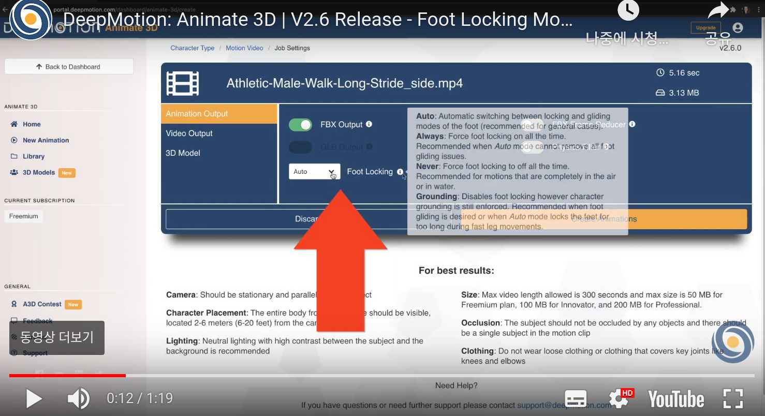Open the subtitles/captions control
Image resolution: width=765 pixels, height=416 pixels.
576,399
